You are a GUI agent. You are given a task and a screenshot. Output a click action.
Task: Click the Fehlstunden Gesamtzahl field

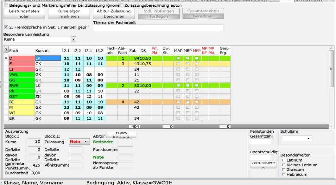click(x=261, y=142)
